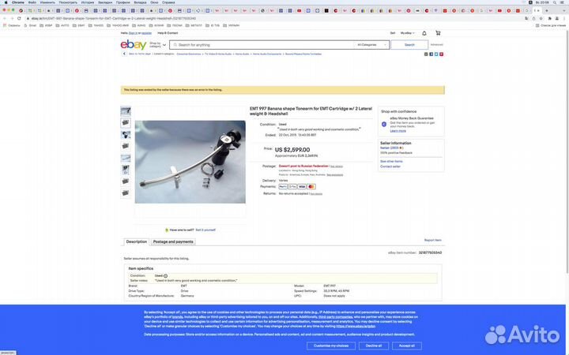569x355 pixels.
Task: Click the Accept all cookies button
Action: [x=406, y=346]
